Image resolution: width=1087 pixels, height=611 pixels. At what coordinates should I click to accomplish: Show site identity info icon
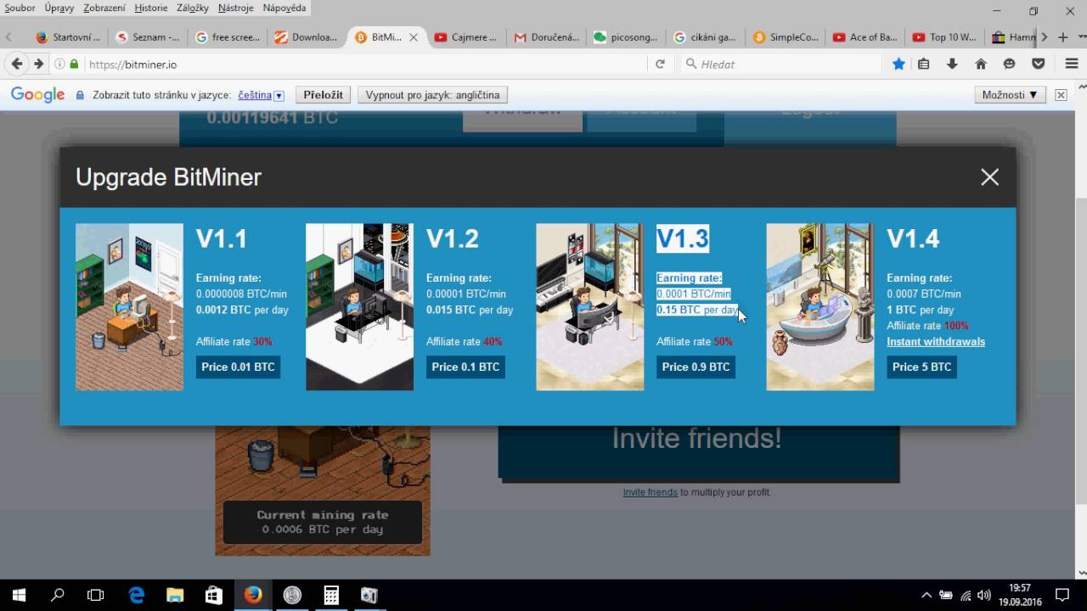[x=59, y=64]
